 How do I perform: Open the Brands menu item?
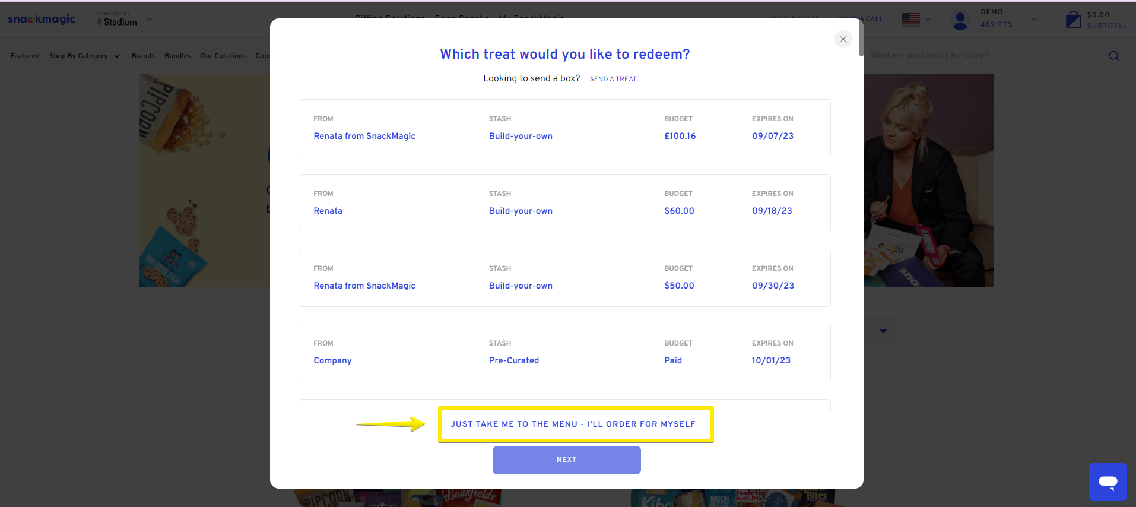click(x=143, y=56)
